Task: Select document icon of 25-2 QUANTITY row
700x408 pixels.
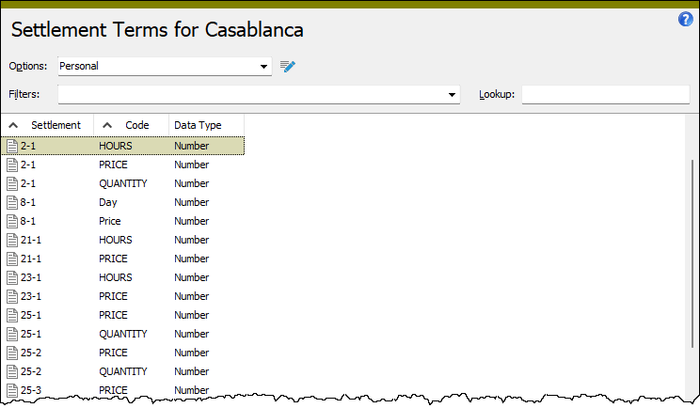Action: click(12, 371)
